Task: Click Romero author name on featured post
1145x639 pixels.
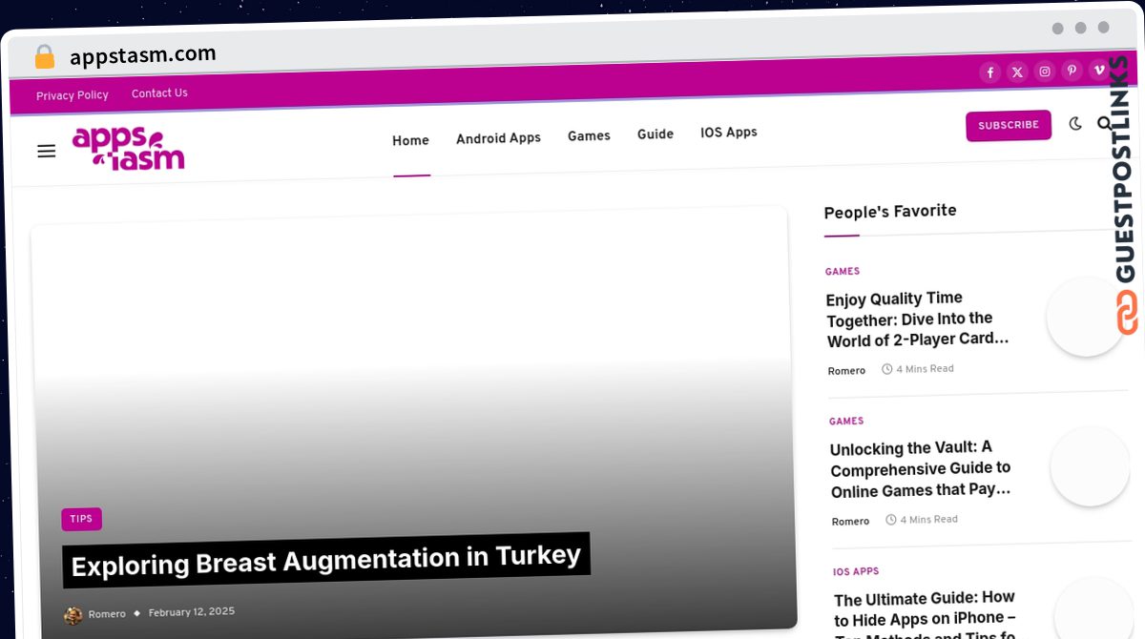Action: [x=107, y=615]
